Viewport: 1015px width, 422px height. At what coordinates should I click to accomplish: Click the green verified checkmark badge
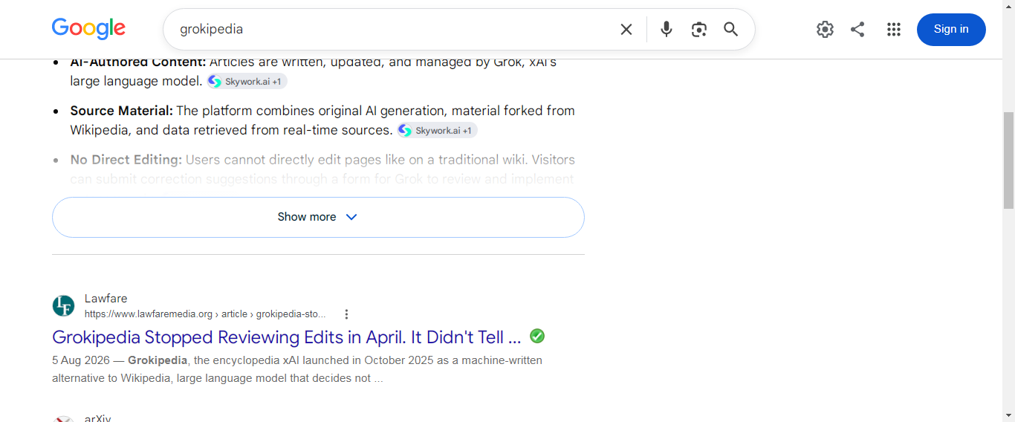pos(537,336)
